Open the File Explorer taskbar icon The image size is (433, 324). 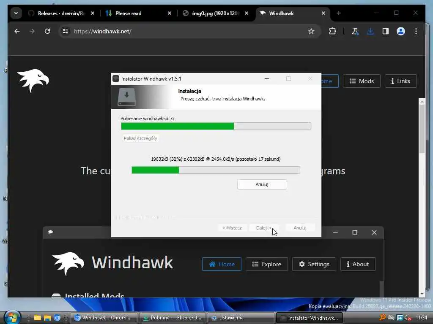tap(38, 318)
